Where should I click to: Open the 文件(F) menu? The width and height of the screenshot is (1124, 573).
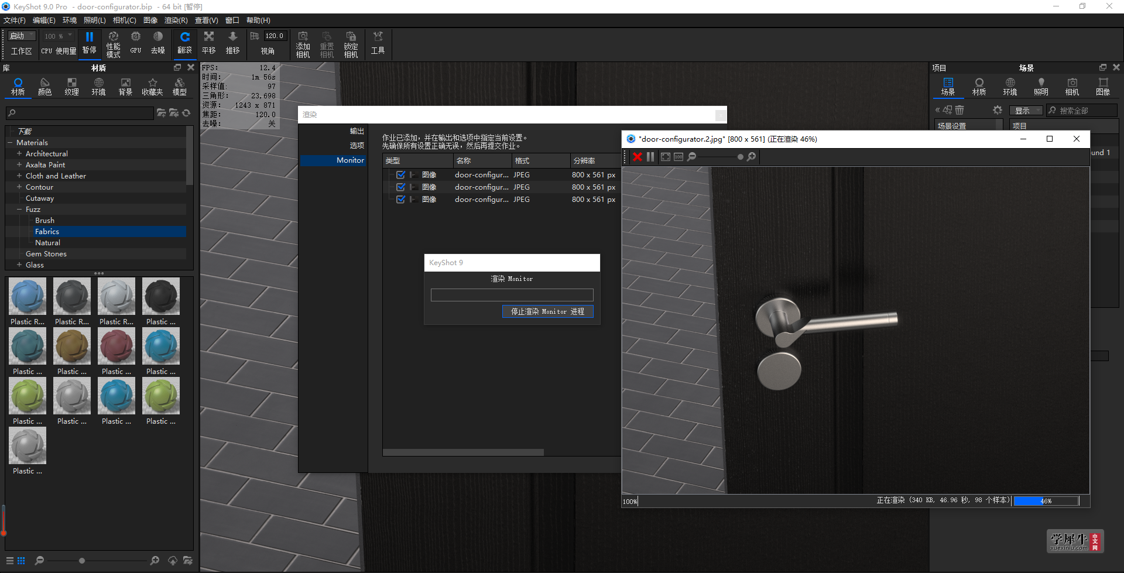(x=15, y=20)
